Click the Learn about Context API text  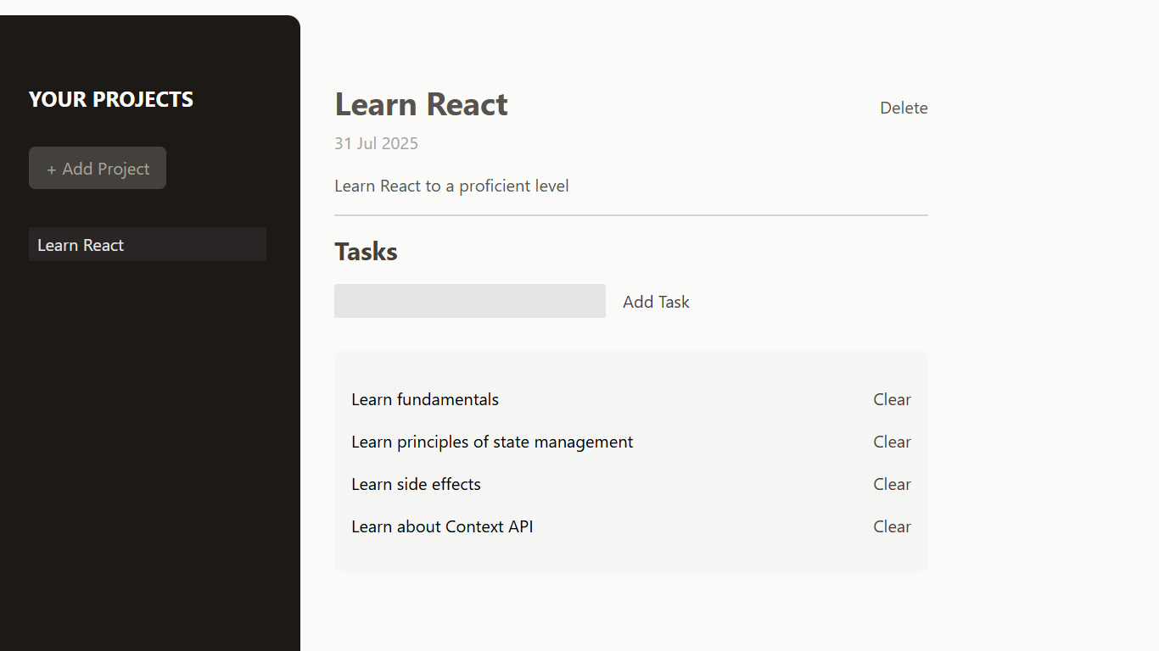point(441,526)
